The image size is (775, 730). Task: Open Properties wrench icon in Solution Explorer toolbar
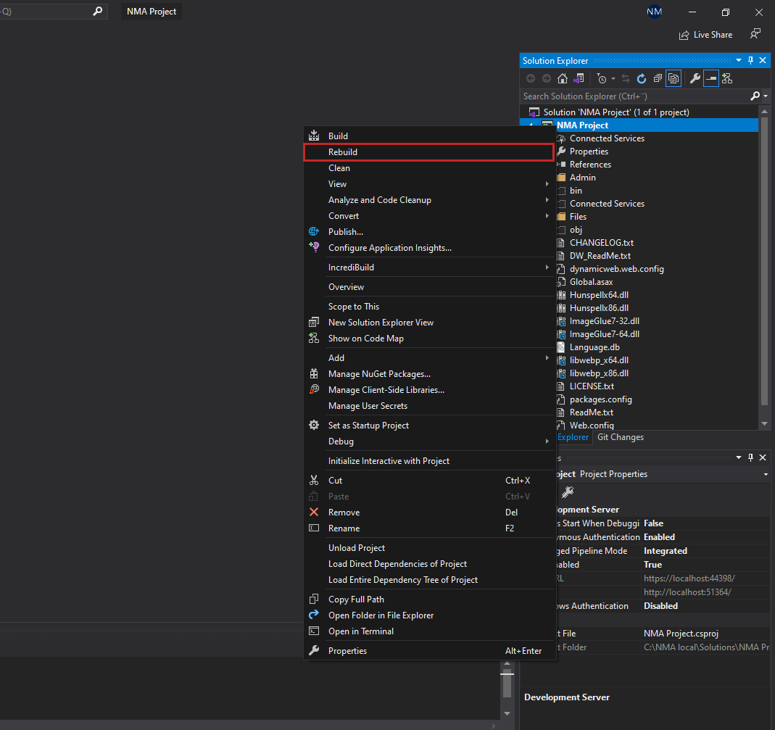pyautogui.click(x=695, y=78)
